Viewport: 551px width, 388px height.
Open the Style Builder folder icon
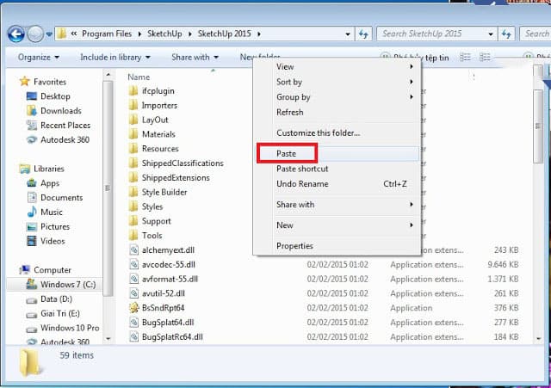click(x=133, y=192)
